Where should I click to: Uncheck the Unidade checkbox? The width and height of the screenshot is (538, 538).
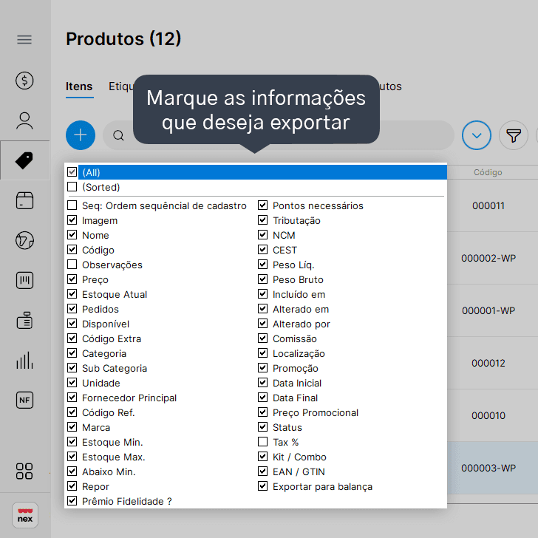tap(72, 382)
